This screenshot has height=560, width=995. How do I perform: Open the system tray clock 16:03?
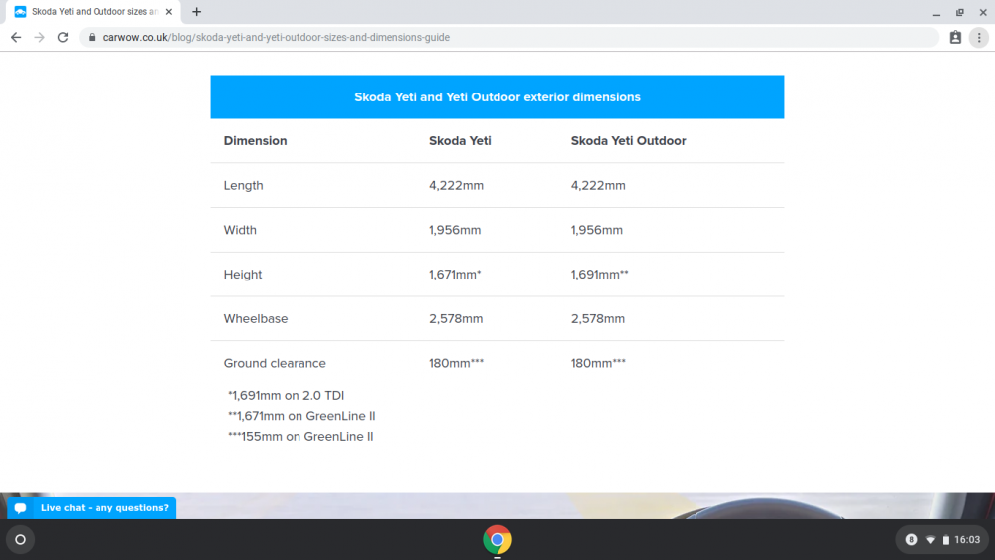point(967,540)
